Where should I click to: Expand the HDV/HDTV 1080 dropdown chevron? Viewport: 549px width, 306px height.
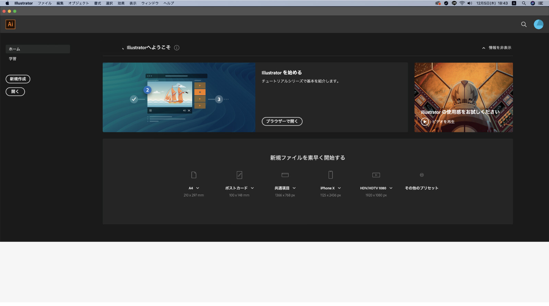[391, 188]
